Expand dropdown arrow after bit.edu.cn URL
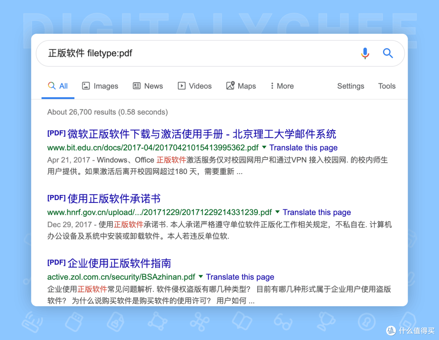The image size is (439, 340). pyautogui.click(x=264, y=147)
